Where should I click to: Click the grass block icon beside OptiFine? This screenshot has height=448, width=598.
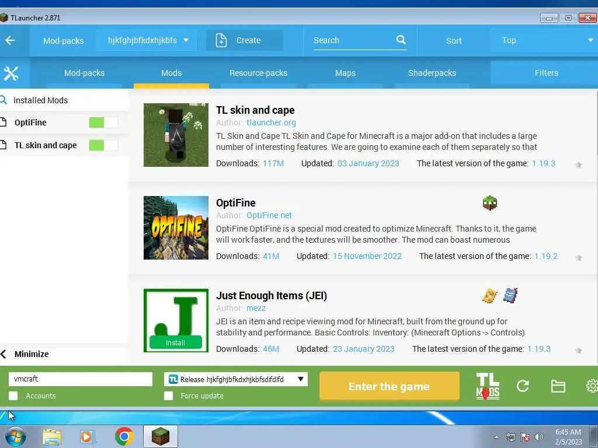click(490, 203)
